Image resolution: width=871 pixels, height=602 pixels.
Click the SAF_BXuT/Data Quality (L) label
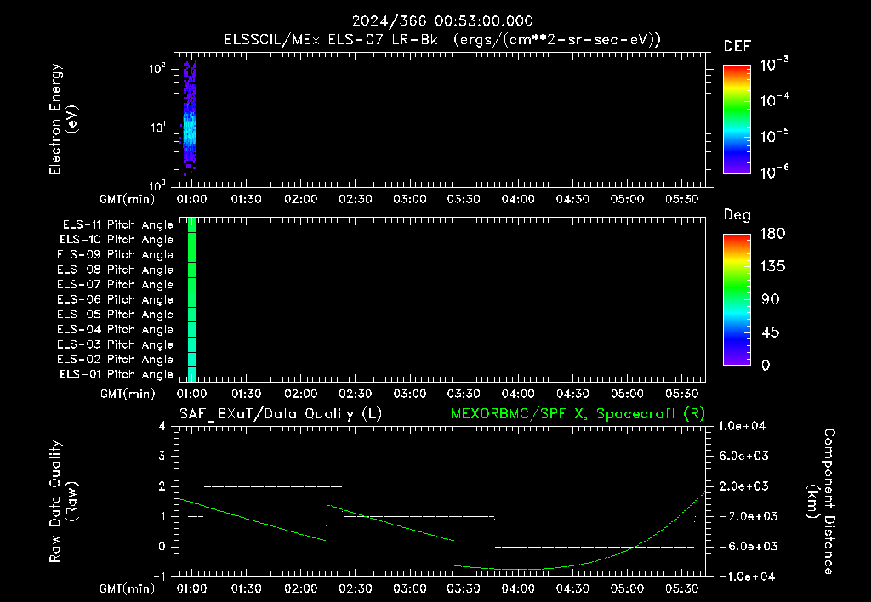pyautogui.click(x=281, y=414)
